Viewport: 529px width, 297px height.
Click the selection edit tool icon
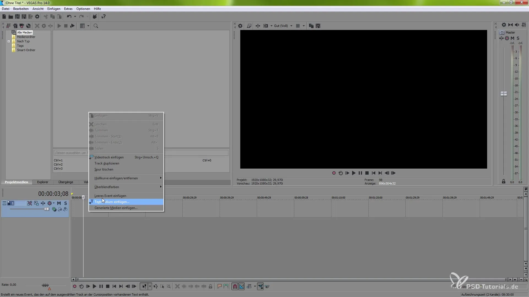pos(162,287)
